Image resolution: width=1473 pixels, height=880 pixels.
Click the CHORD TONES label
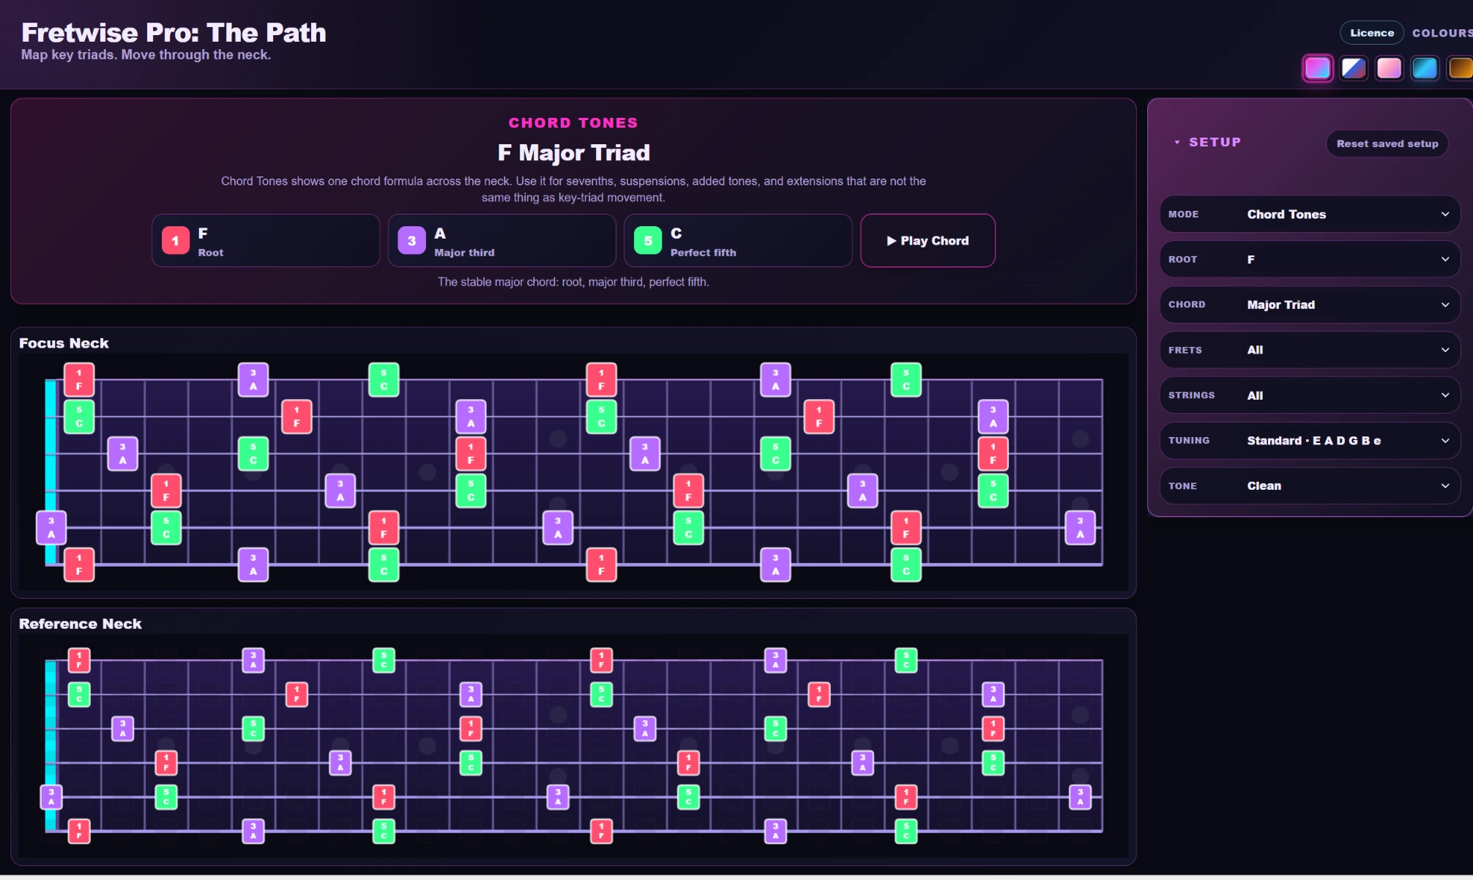click(573, 123)
